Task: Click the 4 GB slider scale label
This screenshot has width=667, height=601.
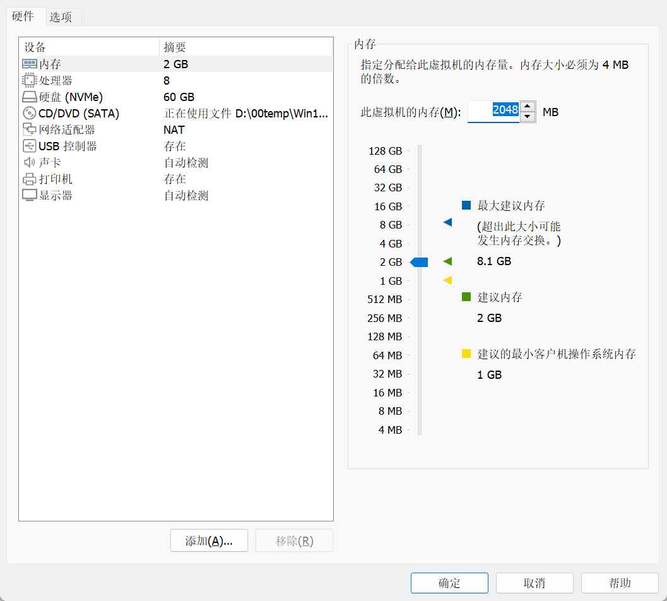Action: tap(391, 244)
